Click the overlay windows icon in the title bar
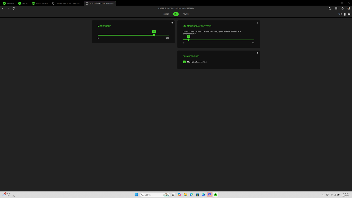Viewport: 352px width, 198px height. pyautogui.click(x=330, y=9)
